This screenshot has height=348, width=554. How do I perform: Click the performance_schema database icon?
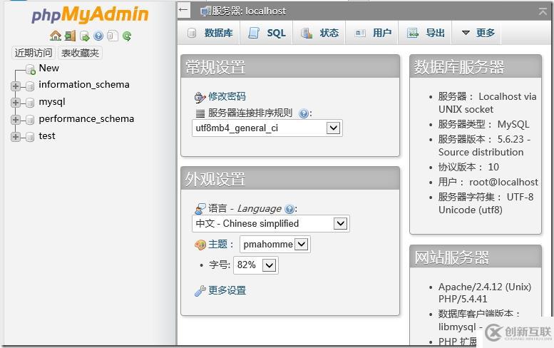(30, 120)
